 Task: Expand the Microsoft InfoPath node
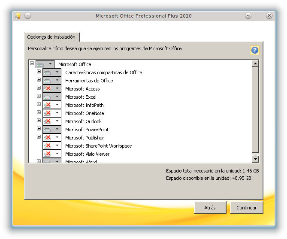[39, 104]
